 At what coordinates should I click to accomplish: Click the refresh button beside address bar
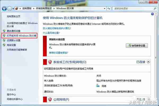tap(109, 9)
